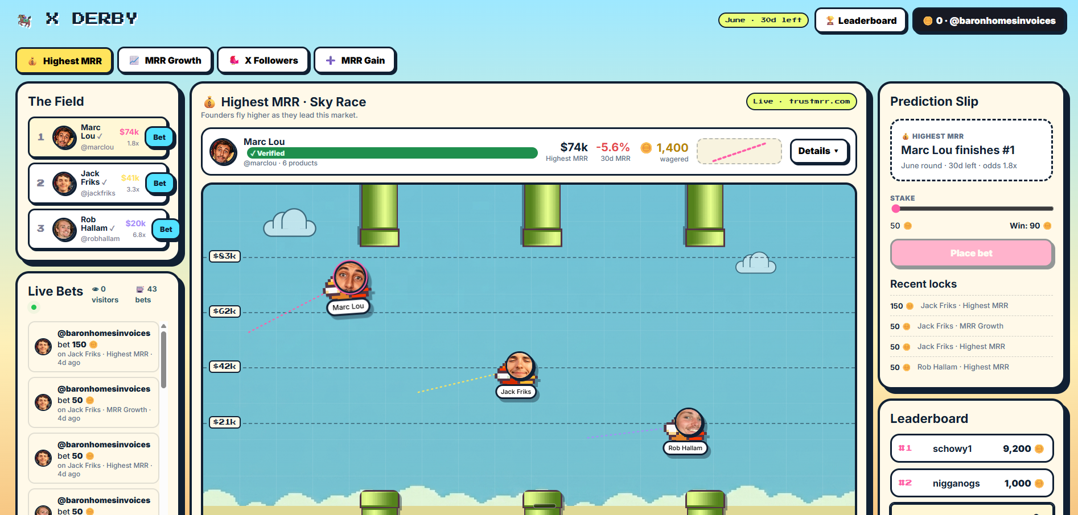The height and width of the screenshot is (515, 1078).
Task: Click the green live status dot
Action: click(x=34, y=308)
